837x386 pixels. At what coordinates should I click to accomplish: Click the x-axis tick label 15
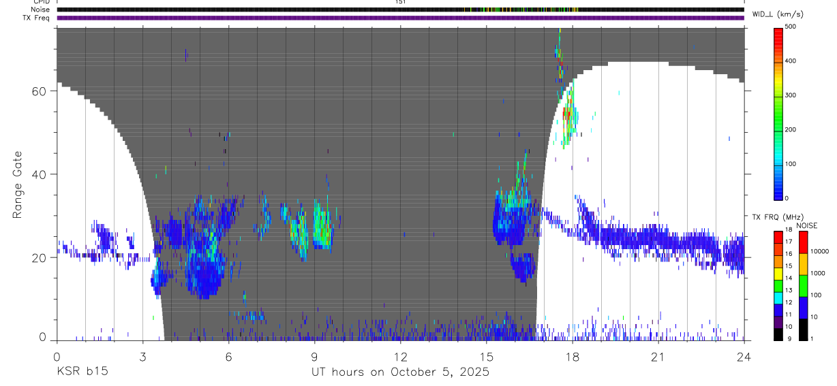click(x=486, y=357)
